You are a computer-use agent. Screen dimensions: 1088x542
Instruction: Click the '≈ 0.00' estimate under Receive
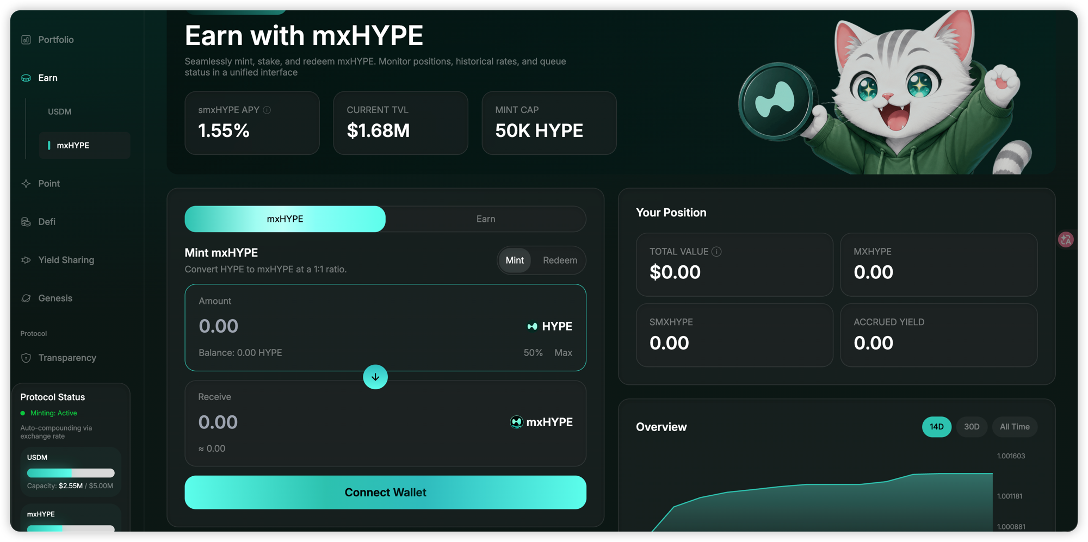[212, 448]
